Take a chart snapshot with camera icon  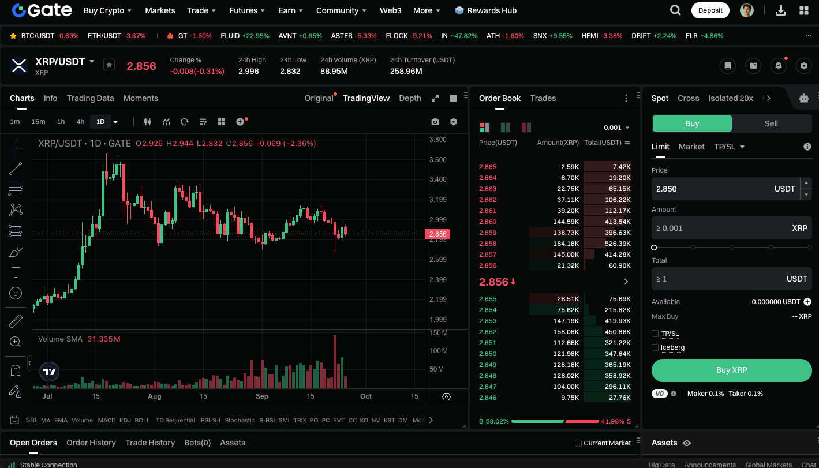pos(435,122)
